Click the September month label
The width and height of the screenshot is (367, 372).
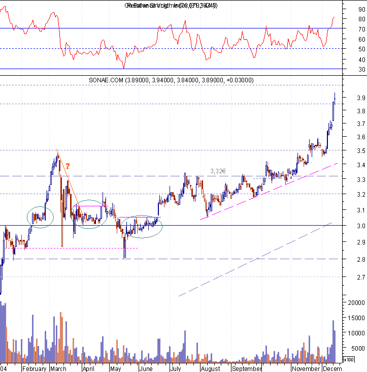[x=247, y=368]
